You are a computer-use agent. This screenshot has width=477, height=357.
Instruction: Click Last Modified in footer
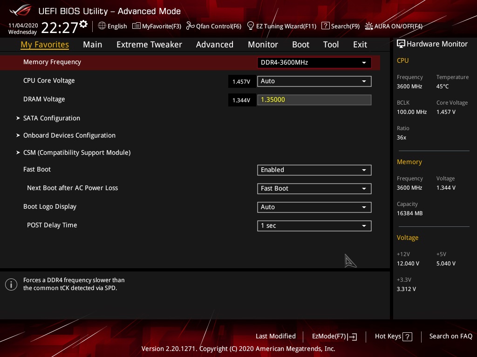tap(276, 337)
